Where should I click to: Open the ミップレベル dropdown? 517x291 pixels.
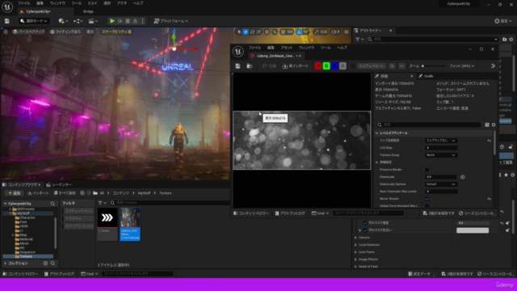pyautogui.click(x=371, y=66)
